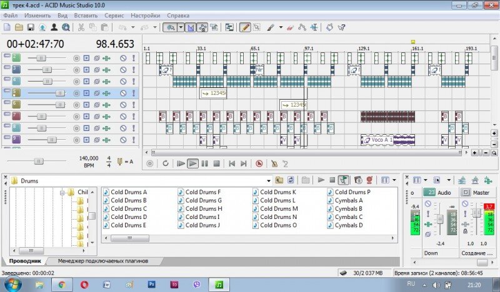500x292 pixels.
Task: Open the Undo history dropdown arrow
Action: click(133, 27)
